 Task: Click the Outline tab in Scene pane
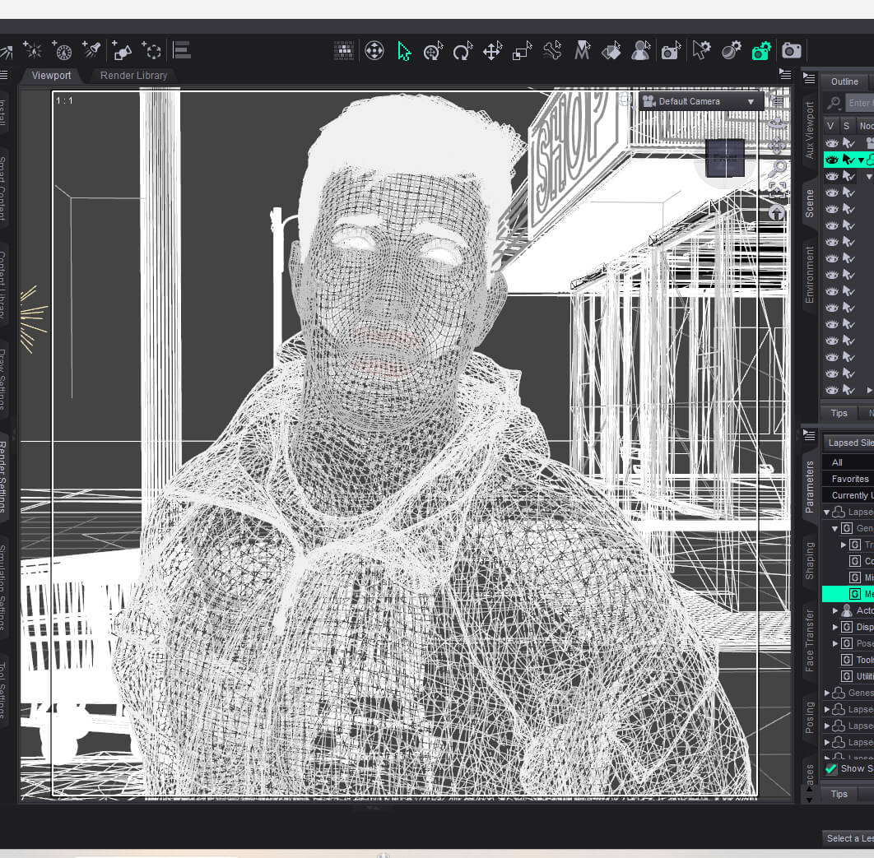[x=844, y=81]
